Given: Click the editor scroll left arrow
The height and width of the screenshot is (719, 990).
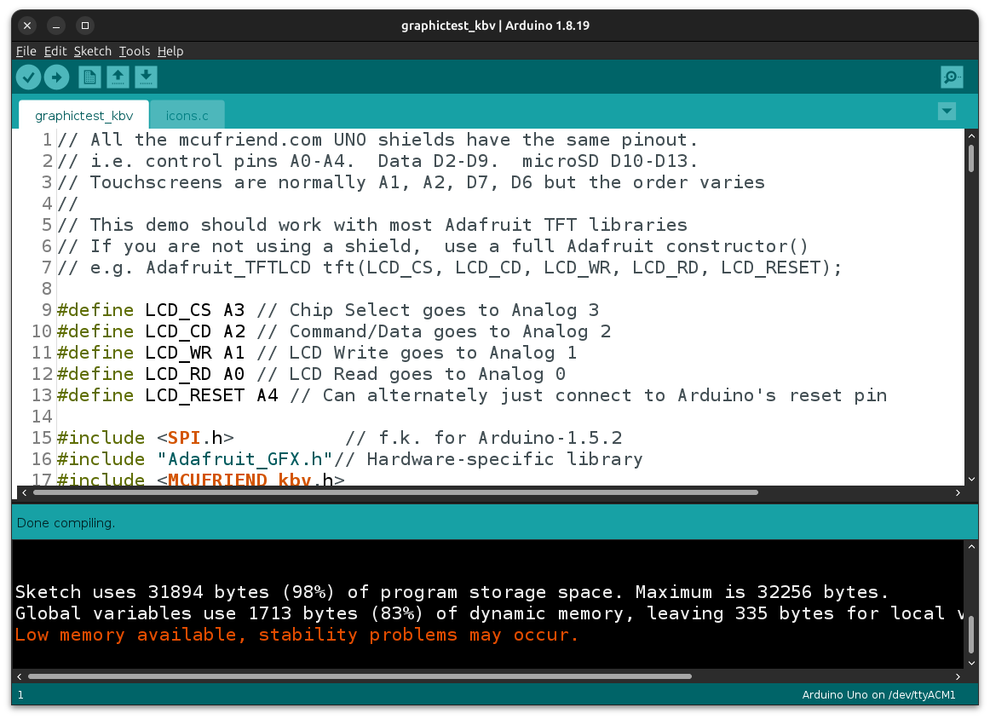Looking at the screenshot, I should click(24, 492).
